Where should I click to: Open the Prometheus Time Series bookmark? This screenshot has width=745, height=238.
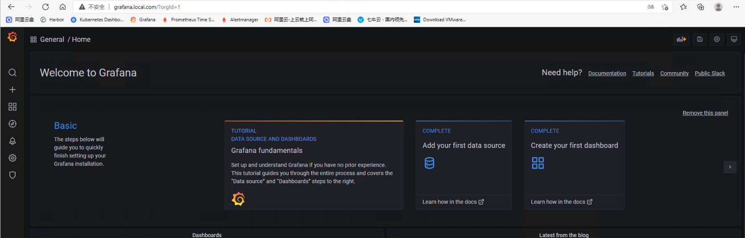point(188,20)
